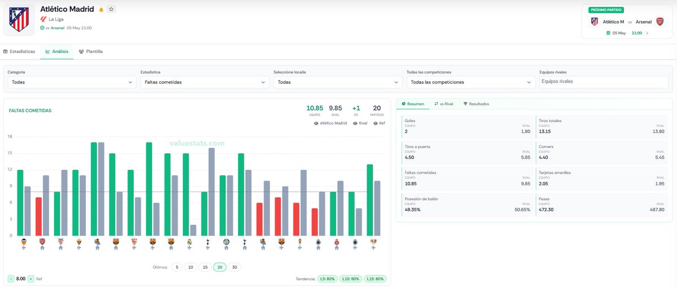This screenshot has width=677, height=289.
Task: Select last 30 matches
Action: click(x=235, y=268)
